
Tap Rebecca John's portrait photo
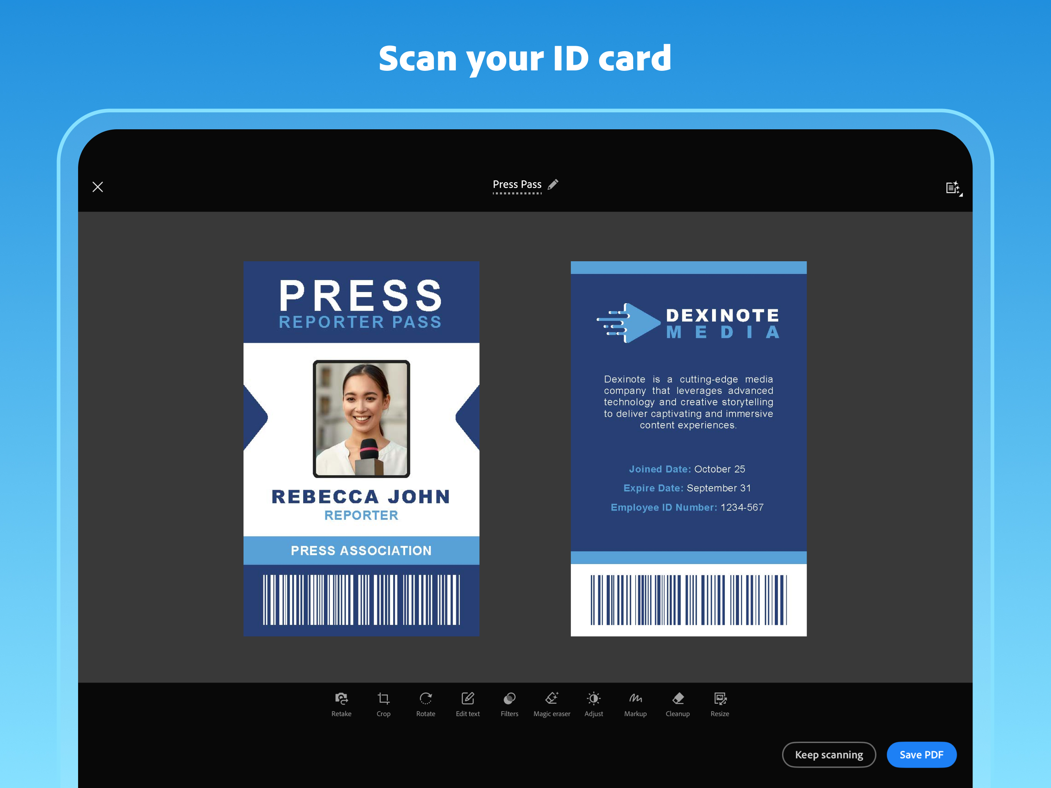[360, 419]
